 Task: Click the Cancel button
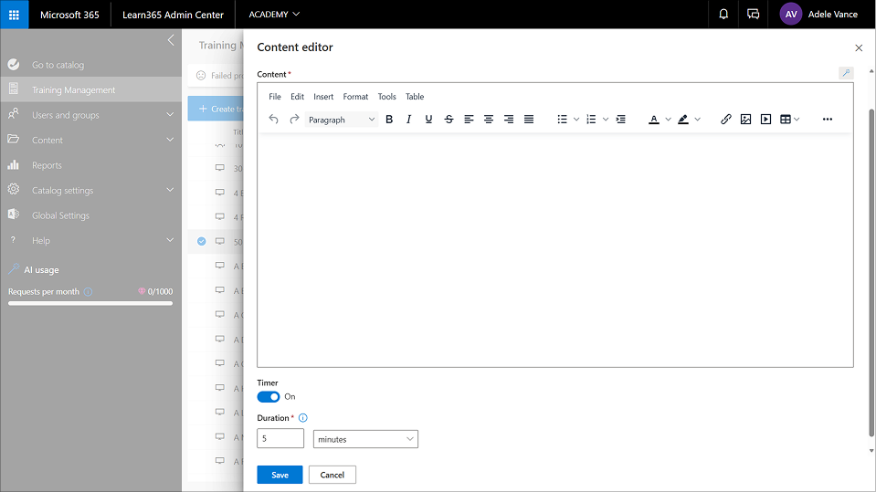click(332, 475)
